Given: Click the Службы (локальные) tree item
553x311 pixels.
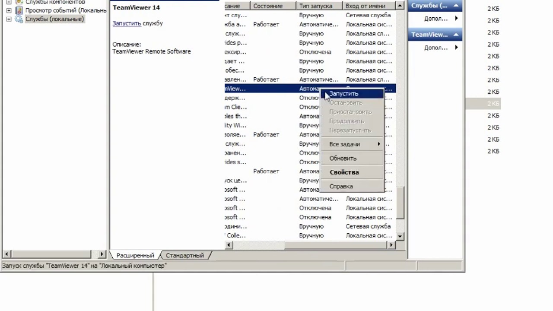Looking at the screenshot, I should pyautogui.click(x=55, y=19).
